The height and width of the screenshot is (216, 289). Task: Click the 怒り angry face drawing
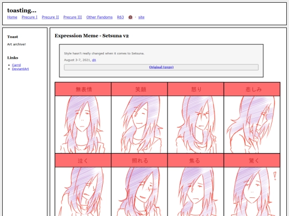pos(196,124)
